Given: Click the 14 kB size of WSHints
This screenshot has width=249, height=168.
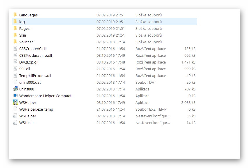Looking at the screenshot, I should pyautogui.click(x=191, y=123).
